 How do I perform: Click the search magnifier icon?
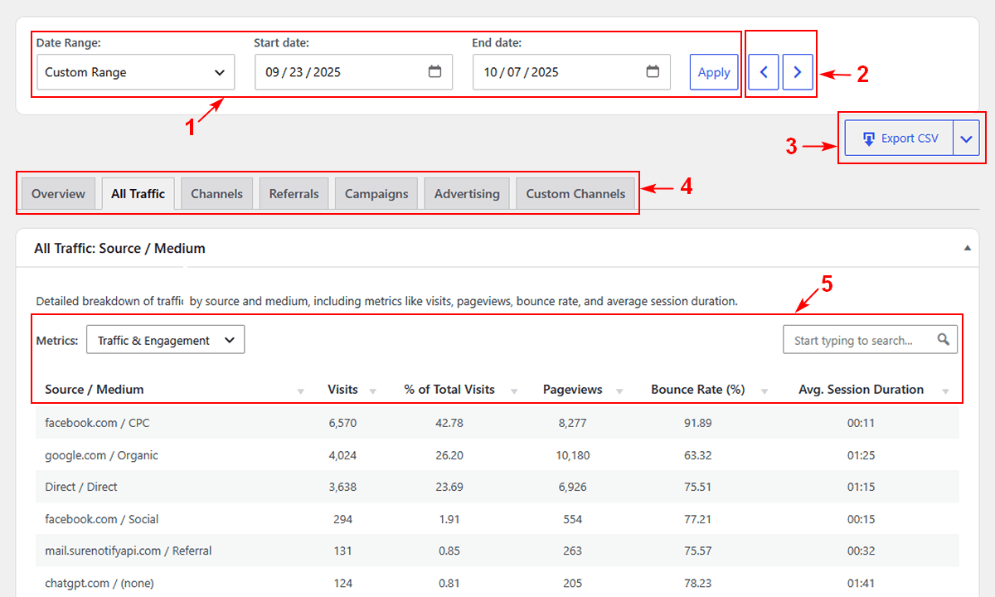click(x=944, y=339)
